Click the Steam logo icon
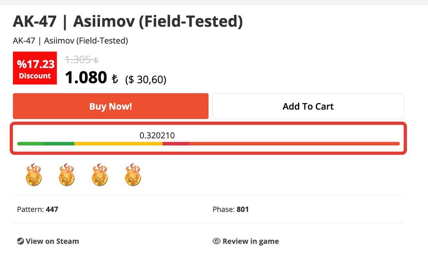This screenshot has width=428, height=258. pos(20,241)
